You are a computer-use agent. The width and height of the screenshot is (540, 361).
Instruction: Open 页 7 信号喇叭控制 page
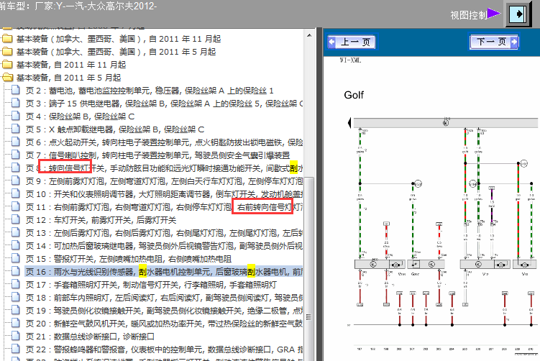point(157,155)
